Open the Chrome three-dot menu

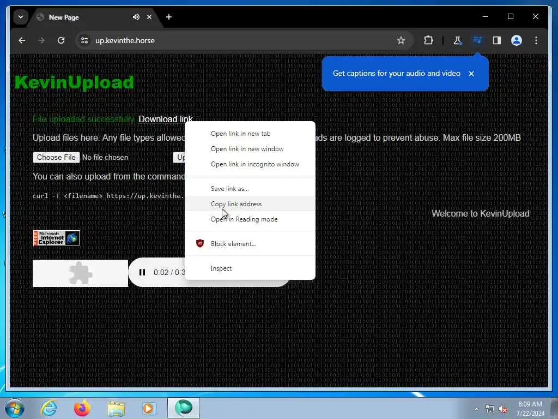point(536,40)
